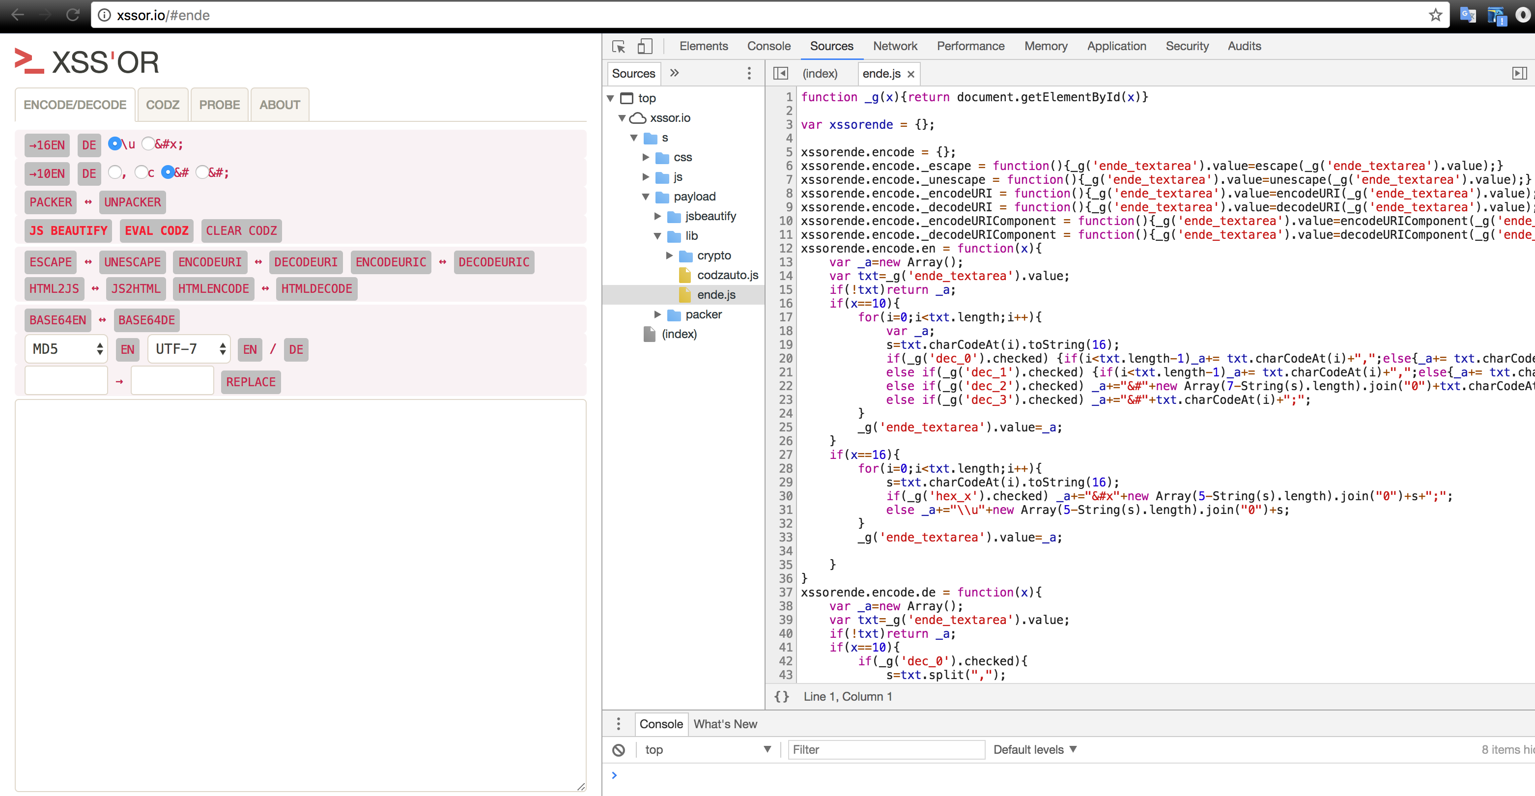Open the Network panel in DevTools
Screen dimensions: 1535x796
(896, 46)
